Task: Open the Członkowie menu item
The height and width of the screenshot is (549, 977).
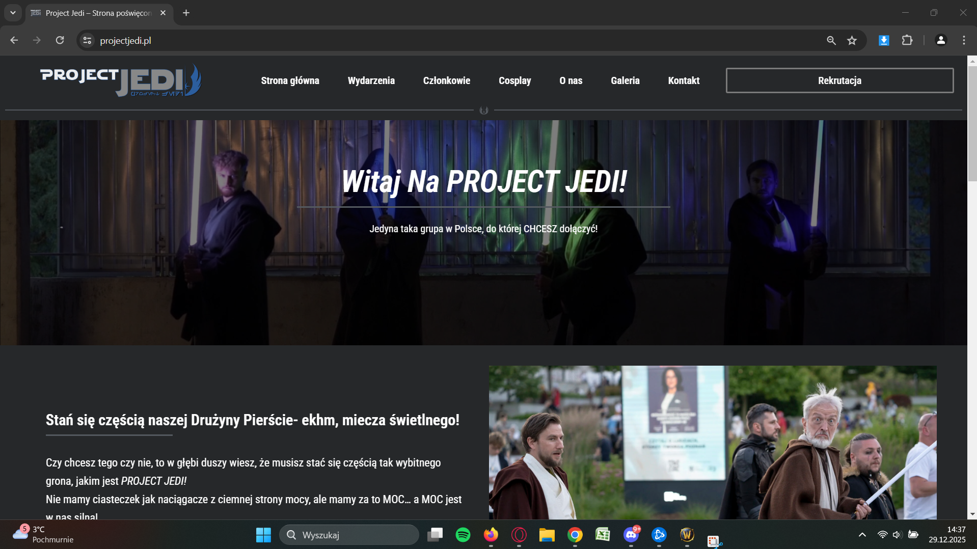Action: click(446, 80)
